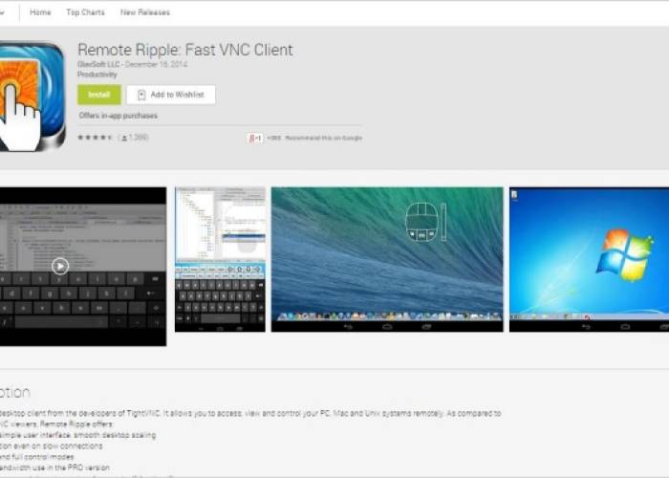Viewport: 669px width, 478px height.
Task: Add the app to Wishlist
Action: click(171, 95)
